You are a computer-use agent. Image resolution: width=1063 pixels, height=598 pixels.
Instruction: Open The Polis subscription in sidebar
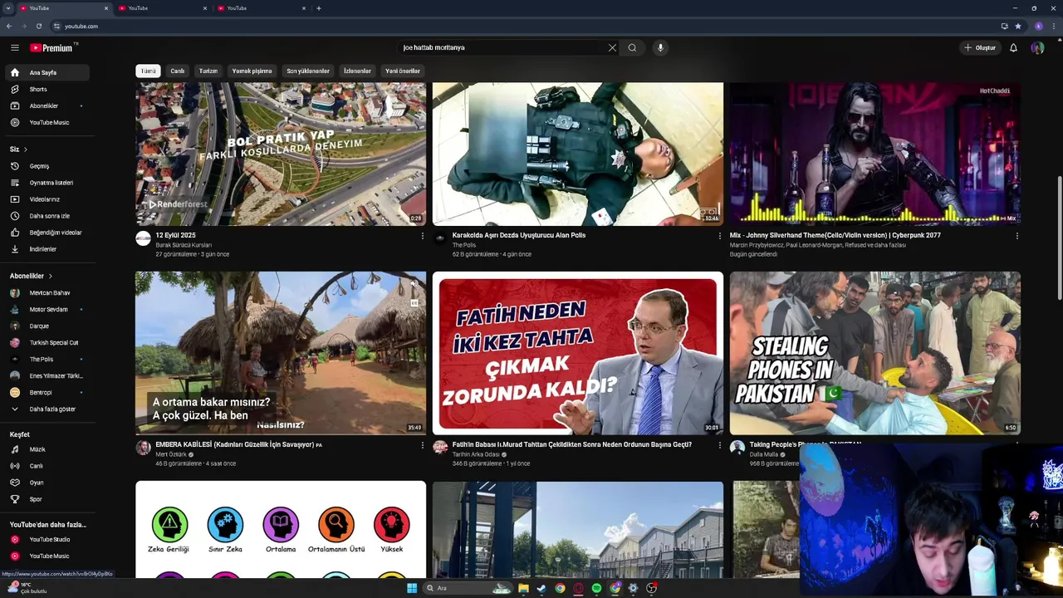tap(47, 359)
